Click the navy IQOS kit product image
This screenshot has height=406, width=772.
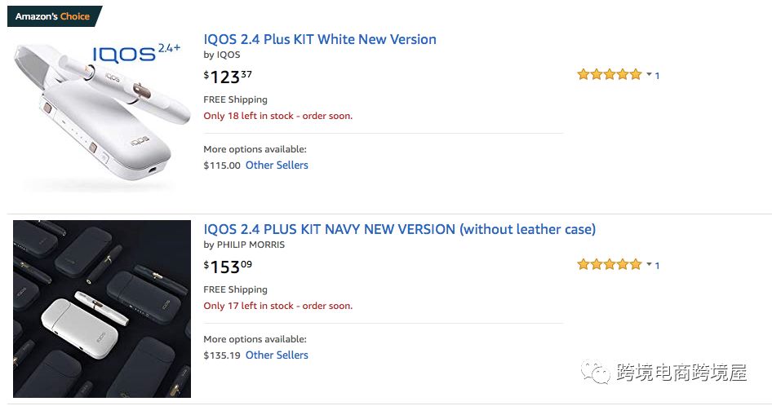pos(101,309)
